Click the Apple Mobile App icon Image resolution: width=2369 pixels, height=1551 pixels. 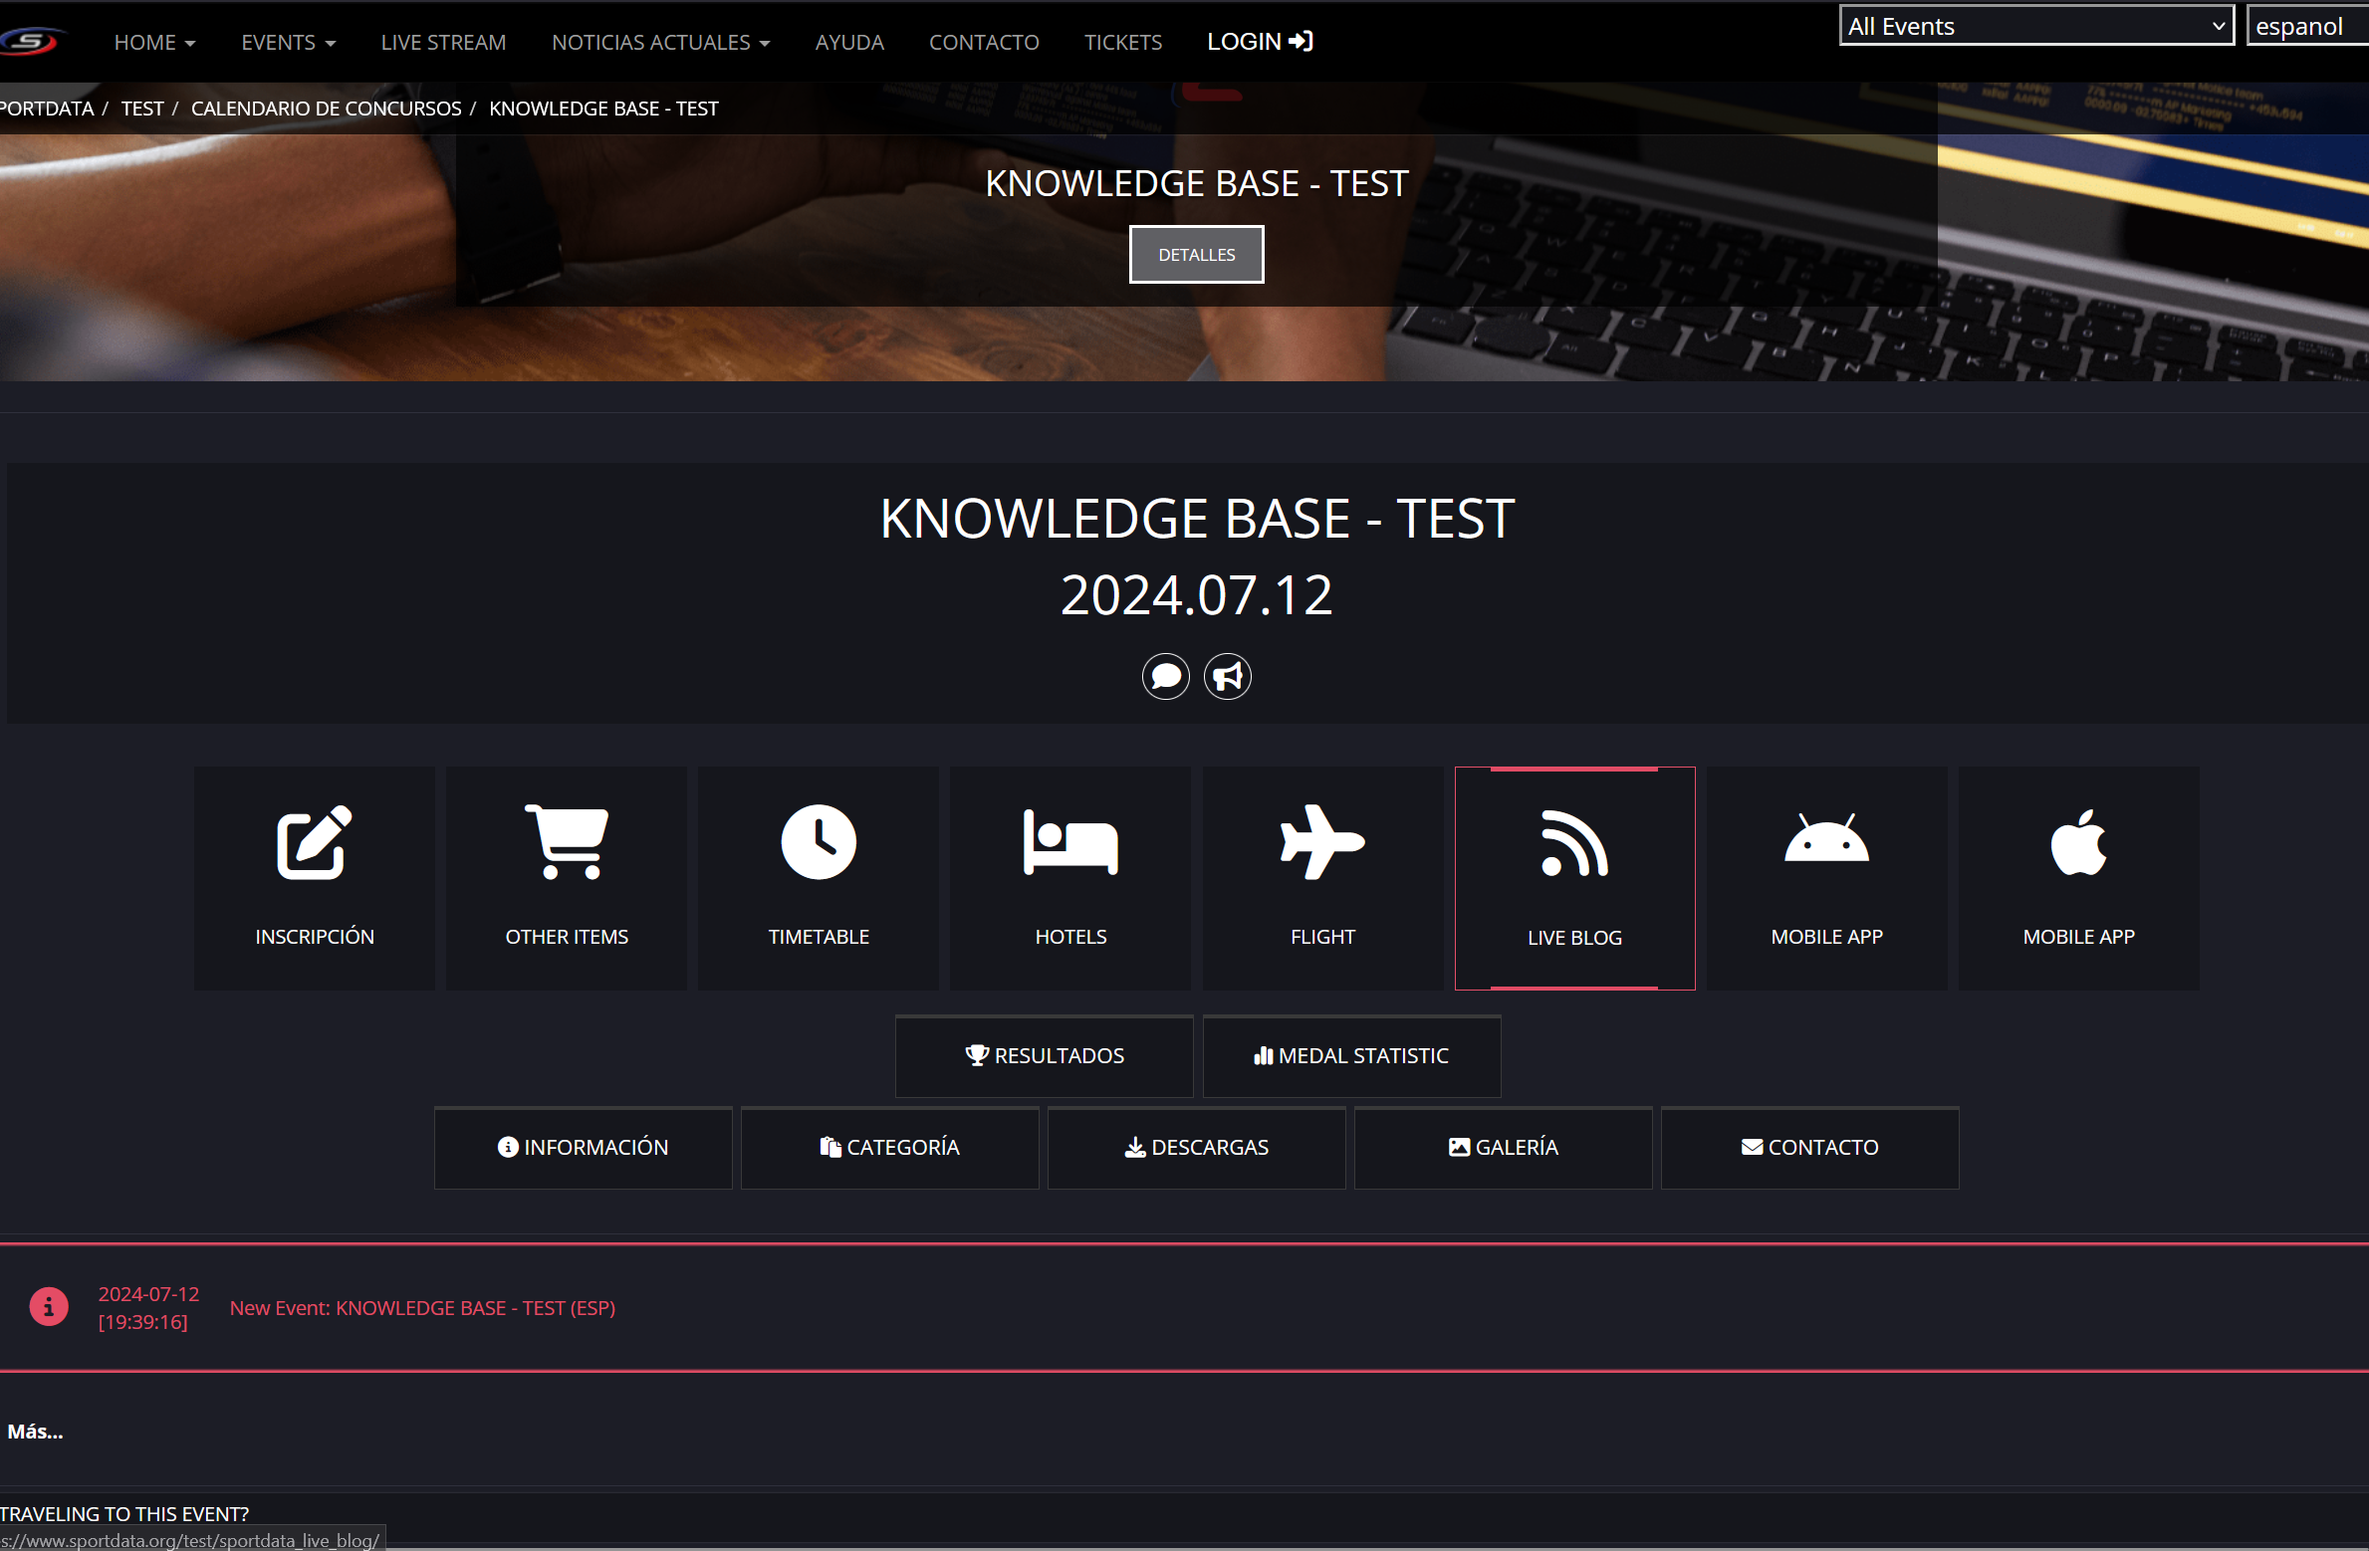coord(2078,843)
